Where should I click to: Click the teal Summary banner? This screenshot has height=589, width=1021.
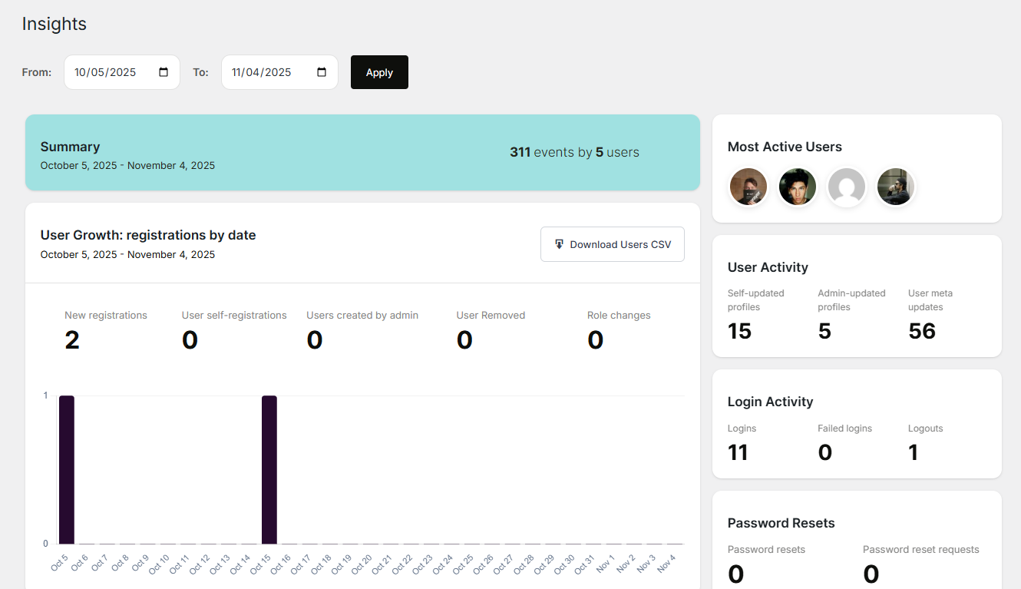point(362,152)
